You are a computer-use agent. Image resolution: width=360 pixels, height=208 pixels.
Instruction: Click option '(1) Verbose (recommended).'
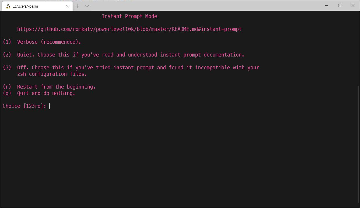tap(42, 42)
